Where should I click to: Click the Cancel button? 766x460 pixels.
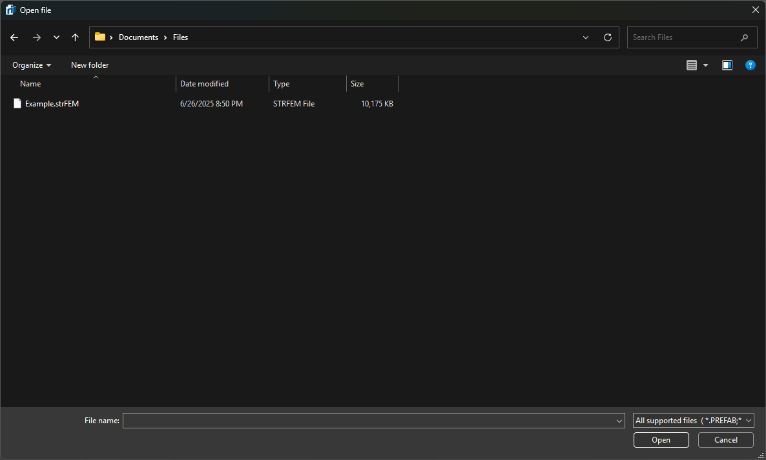(x=725, y=440)
